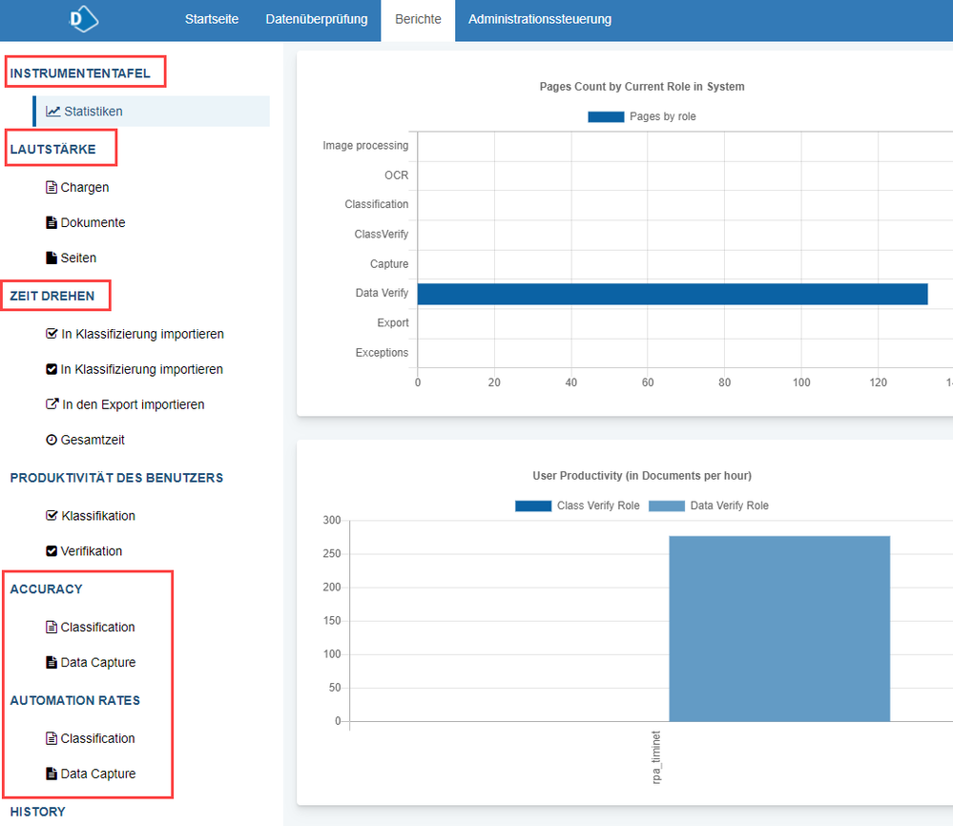The height and width of the screenshot is (826, 953).
Task: Click the D logo in the header
Action: [x=83, y=19]
